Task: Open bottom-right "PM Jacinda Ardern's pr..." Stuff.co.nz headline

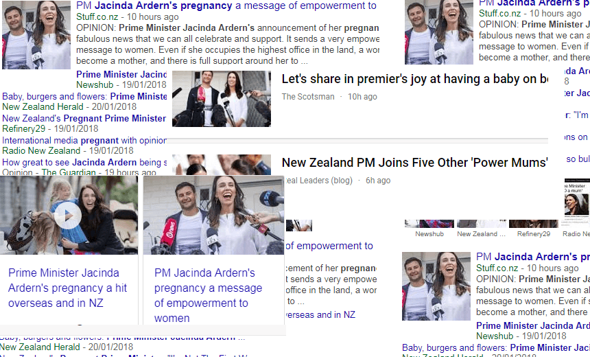Action: tap(533, 257)
